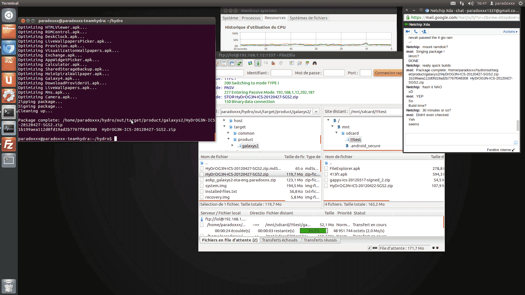This screenshot has height=295, width=525.
Task: Click the green transfer progress bar
Action: pos(313,231)
